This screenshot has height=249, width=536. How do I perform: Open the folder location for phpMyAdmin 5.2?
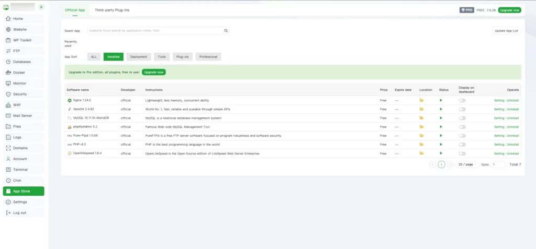coord(421,127)
